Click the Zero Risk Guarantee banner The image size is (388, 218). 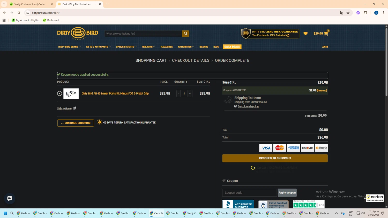tap(270, 34)
